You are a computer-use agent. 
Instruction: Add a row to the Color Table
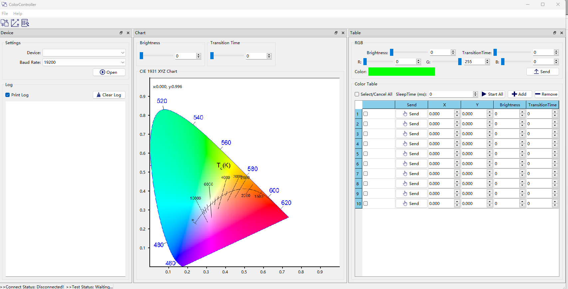click(519, 94)
